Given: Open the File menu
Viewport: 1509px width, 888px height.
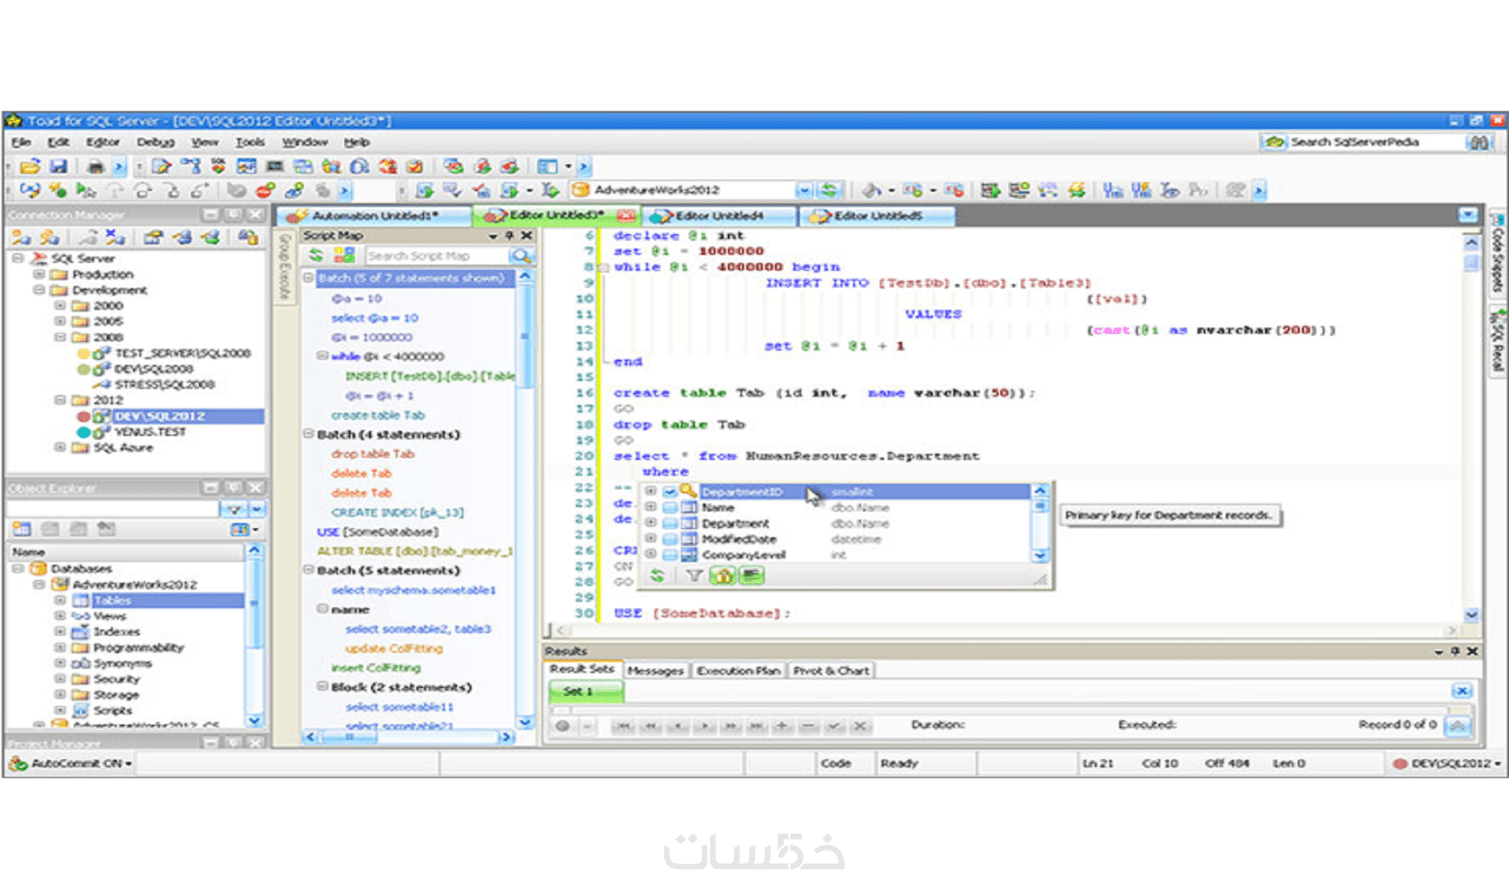Looking at the screenshot, I should [x=21, y=142].
